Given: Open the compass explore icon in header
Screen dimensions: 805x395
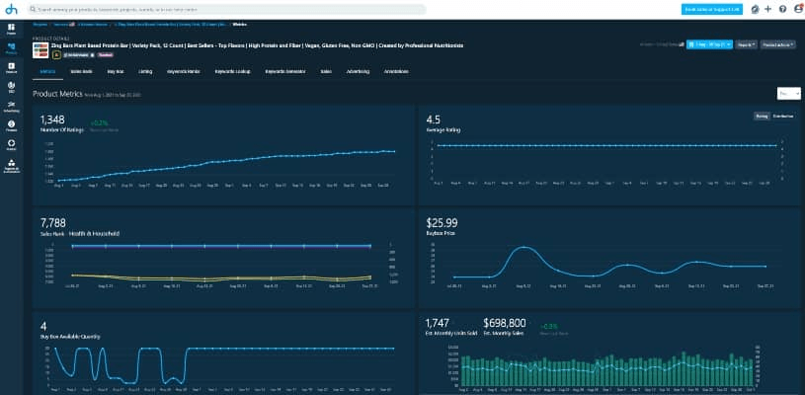Looking at the screenshot, I should pos(755,9).
